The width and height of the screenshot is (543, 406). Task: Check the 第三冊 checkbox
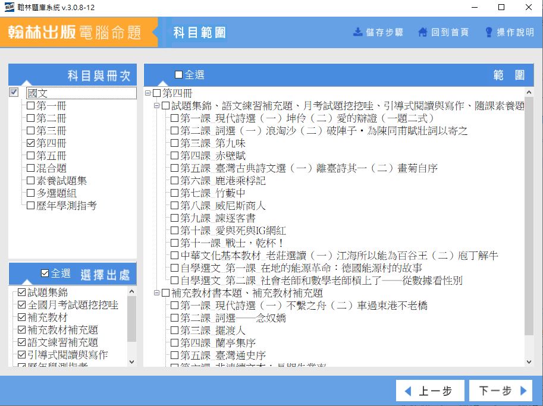30,131
